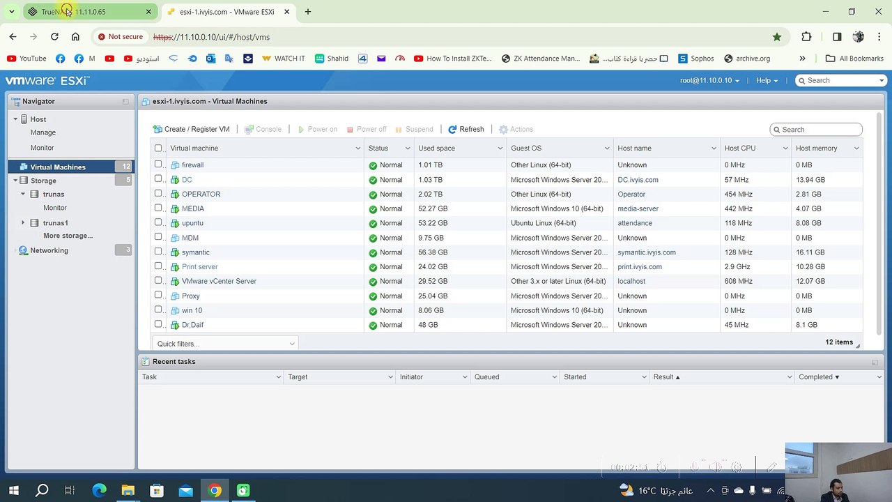Expand the trunas1 datastore node
The image size is (892, 502).
(x=23, y=223)
